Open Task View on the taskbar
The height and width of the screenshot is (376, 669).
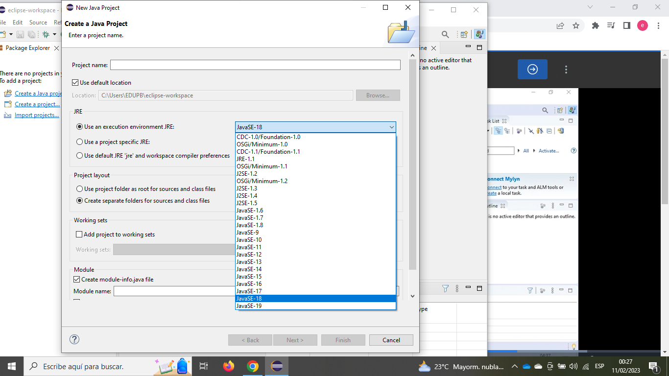point(204,366)
